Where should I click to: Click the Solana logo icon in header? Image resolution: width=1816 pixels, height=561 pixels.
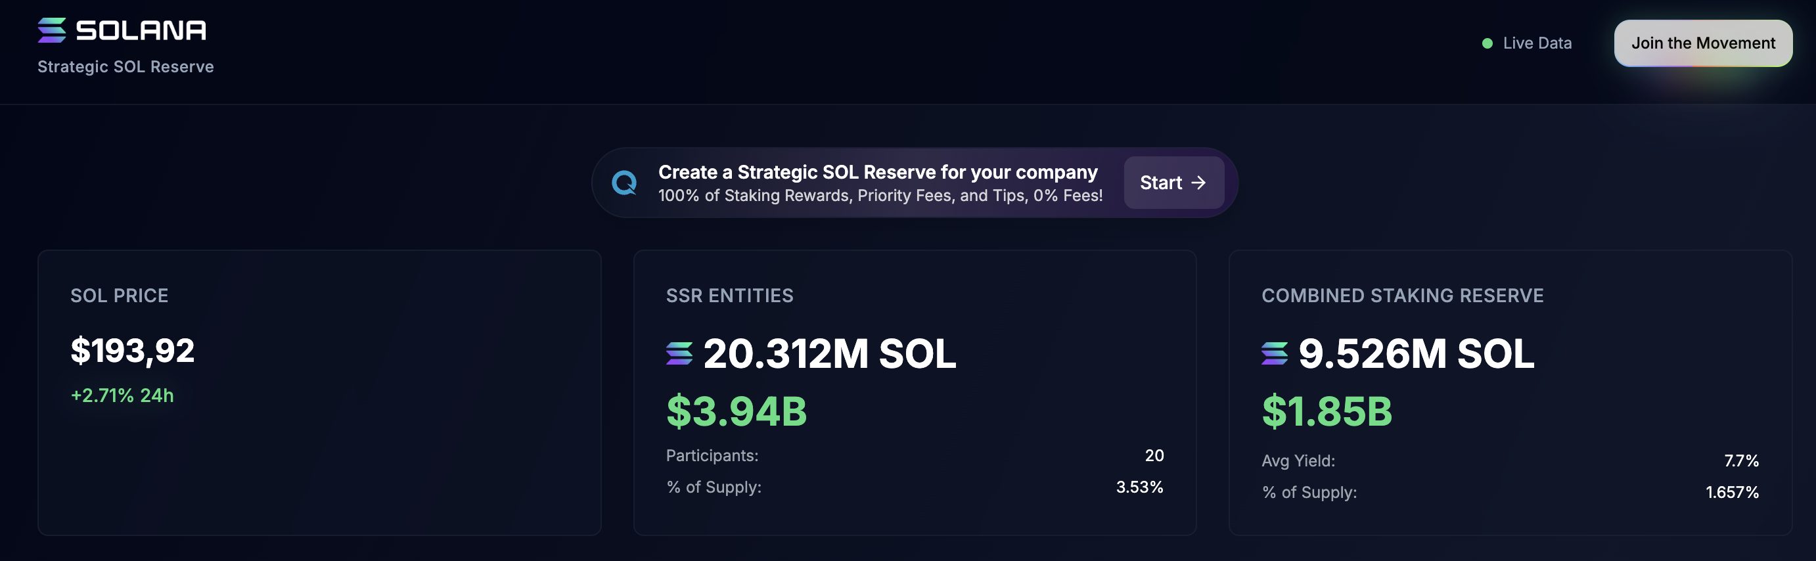(51, 30)
